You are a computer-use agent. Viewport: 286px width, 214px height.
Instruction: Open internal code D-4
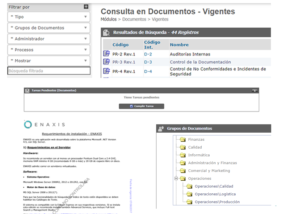[x=148, y=72]
